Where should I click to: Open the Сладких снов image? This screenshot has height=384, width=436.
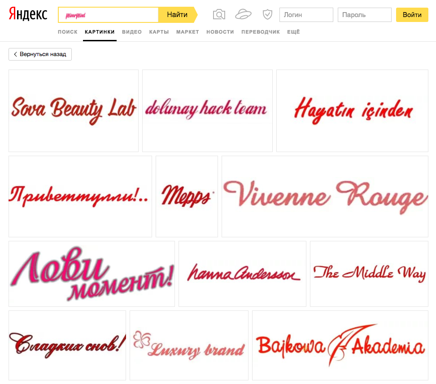pyautogui.click(x=67, y=345)
